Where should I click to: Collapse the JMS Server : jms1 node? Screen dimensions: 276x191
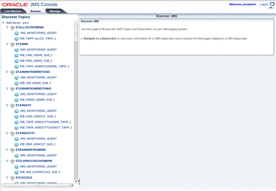[x=3, y=23]
